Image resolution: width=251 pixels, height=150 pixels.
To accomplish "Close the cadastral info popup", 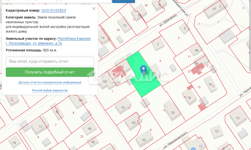I will tap(94, 9).
